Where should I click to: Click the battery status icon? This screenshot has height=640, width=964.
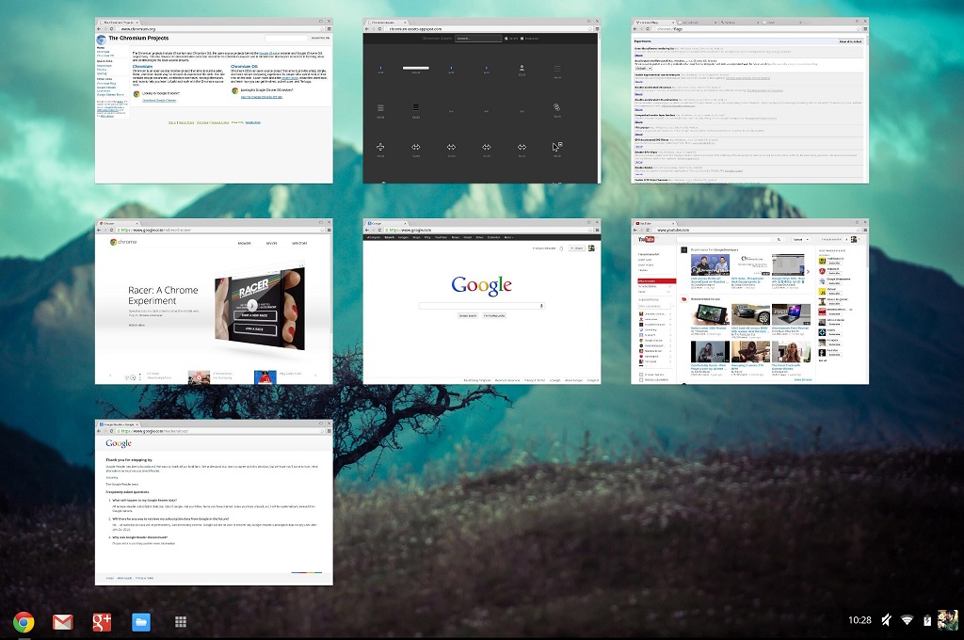point(926,620)
